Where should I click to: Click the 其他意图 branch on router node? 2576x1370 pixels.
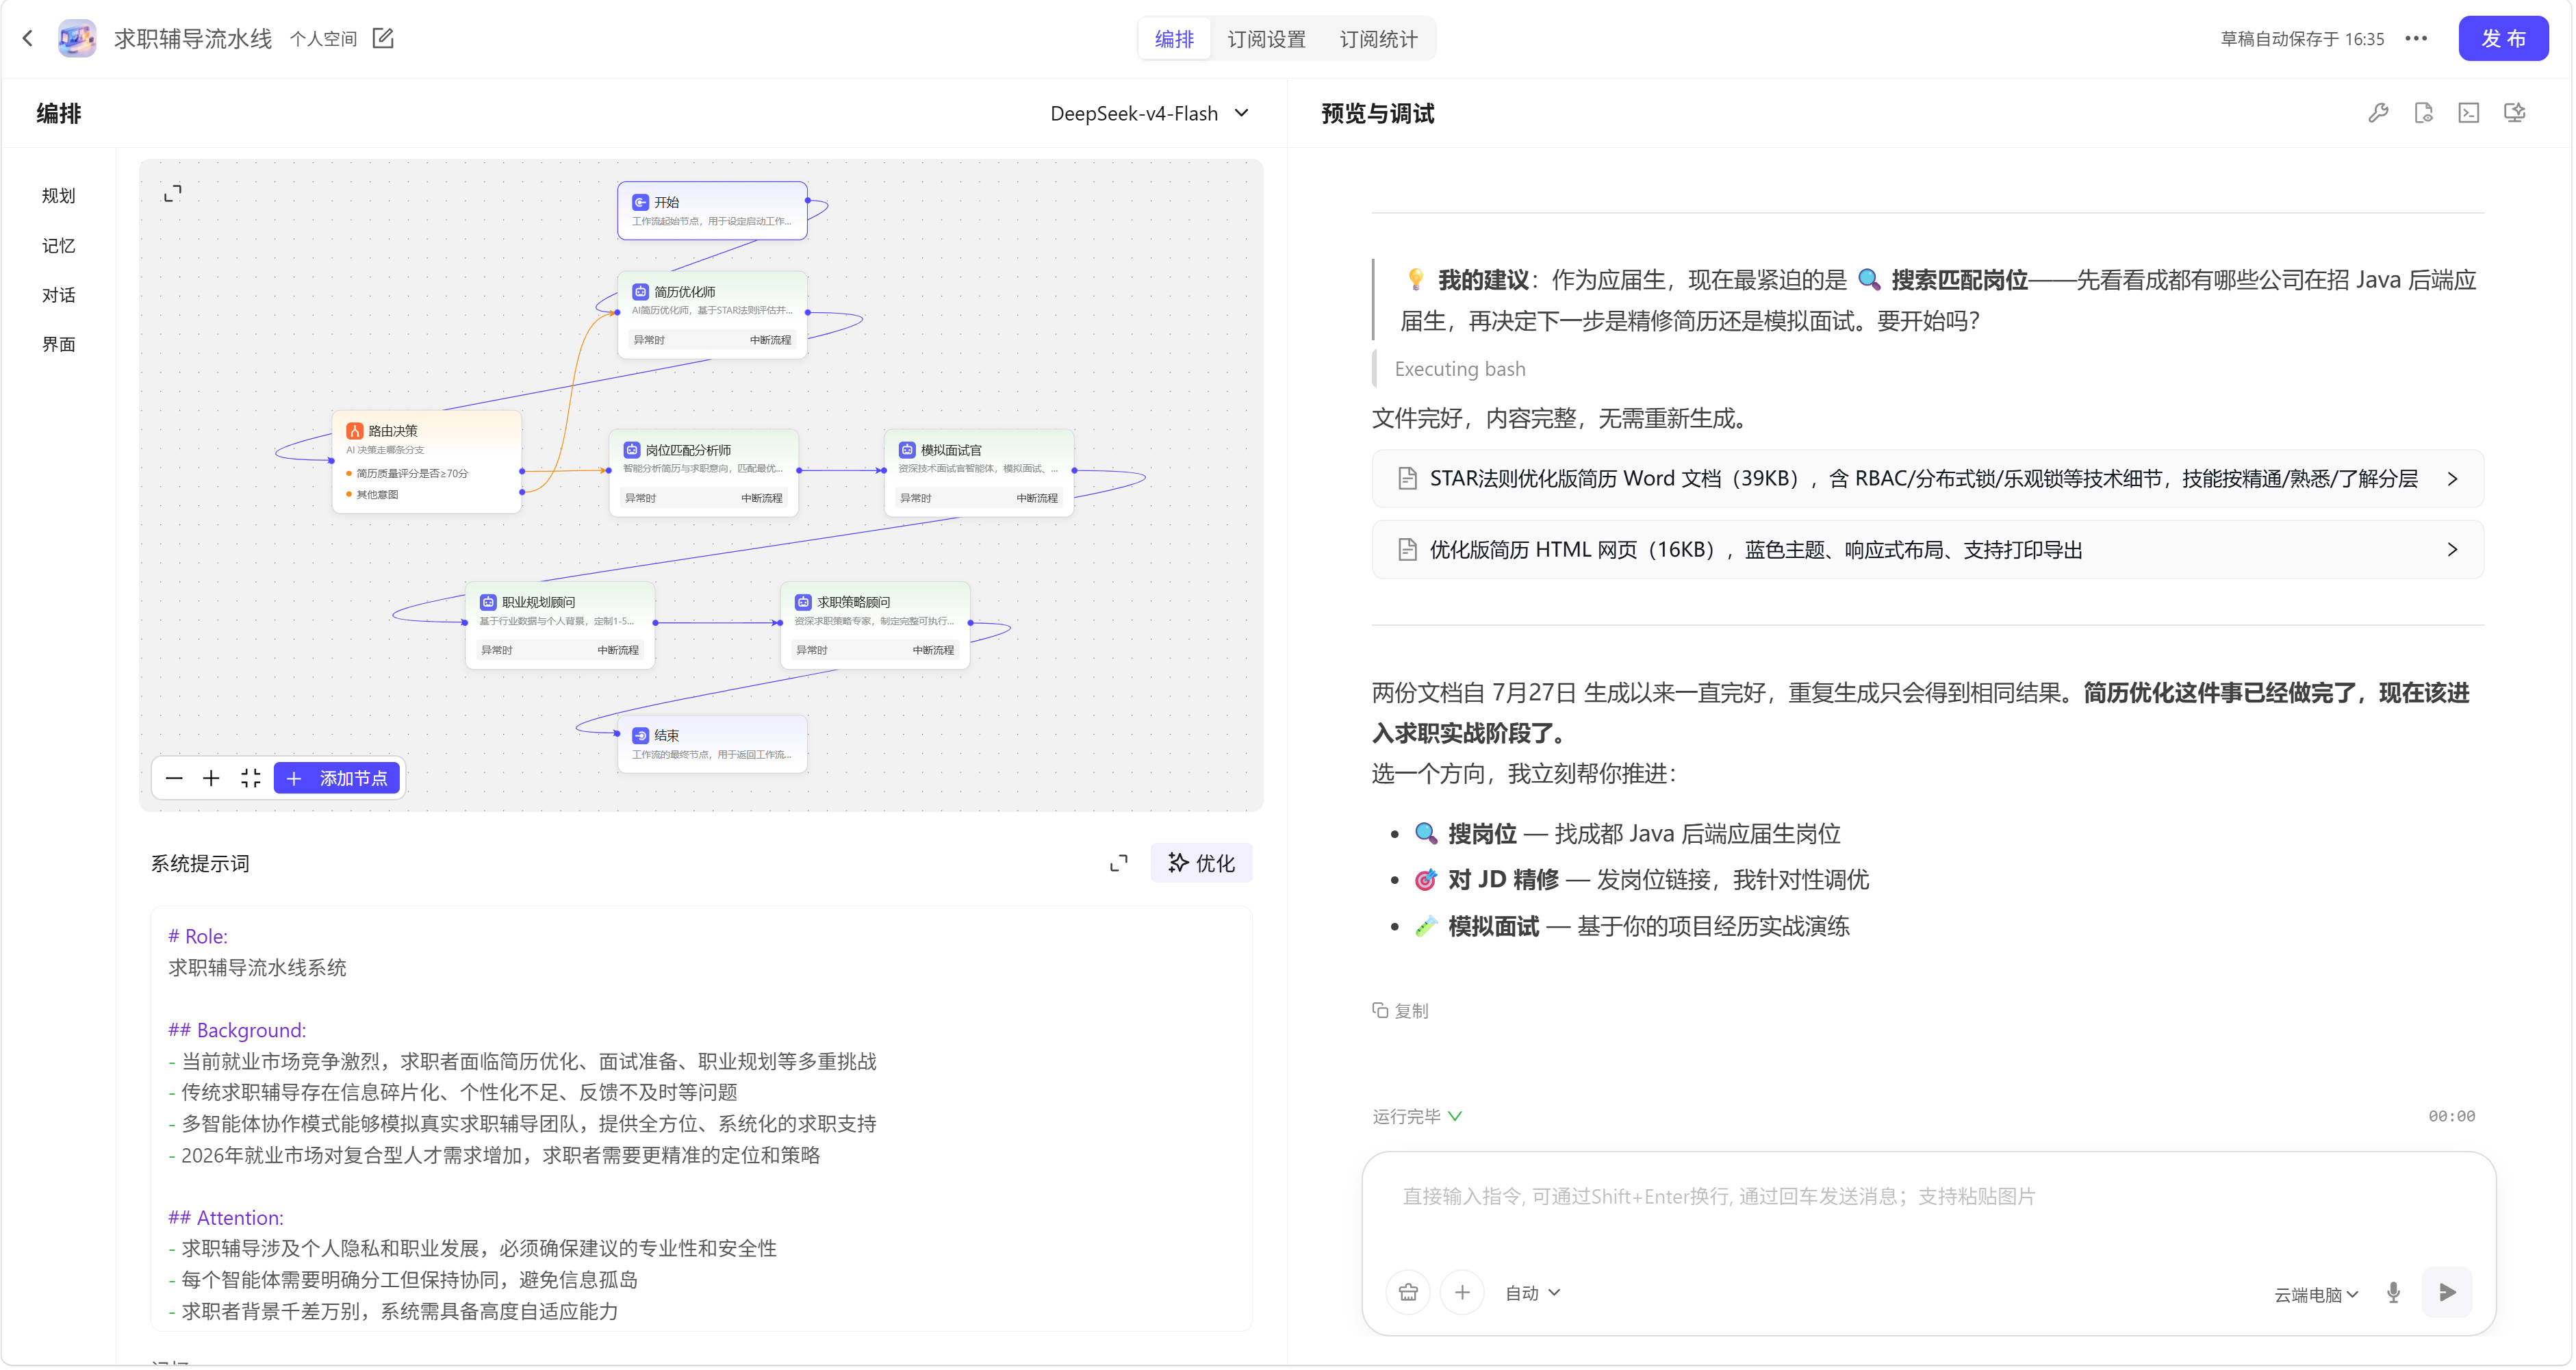pyautogui.click(x=377, y=494)
